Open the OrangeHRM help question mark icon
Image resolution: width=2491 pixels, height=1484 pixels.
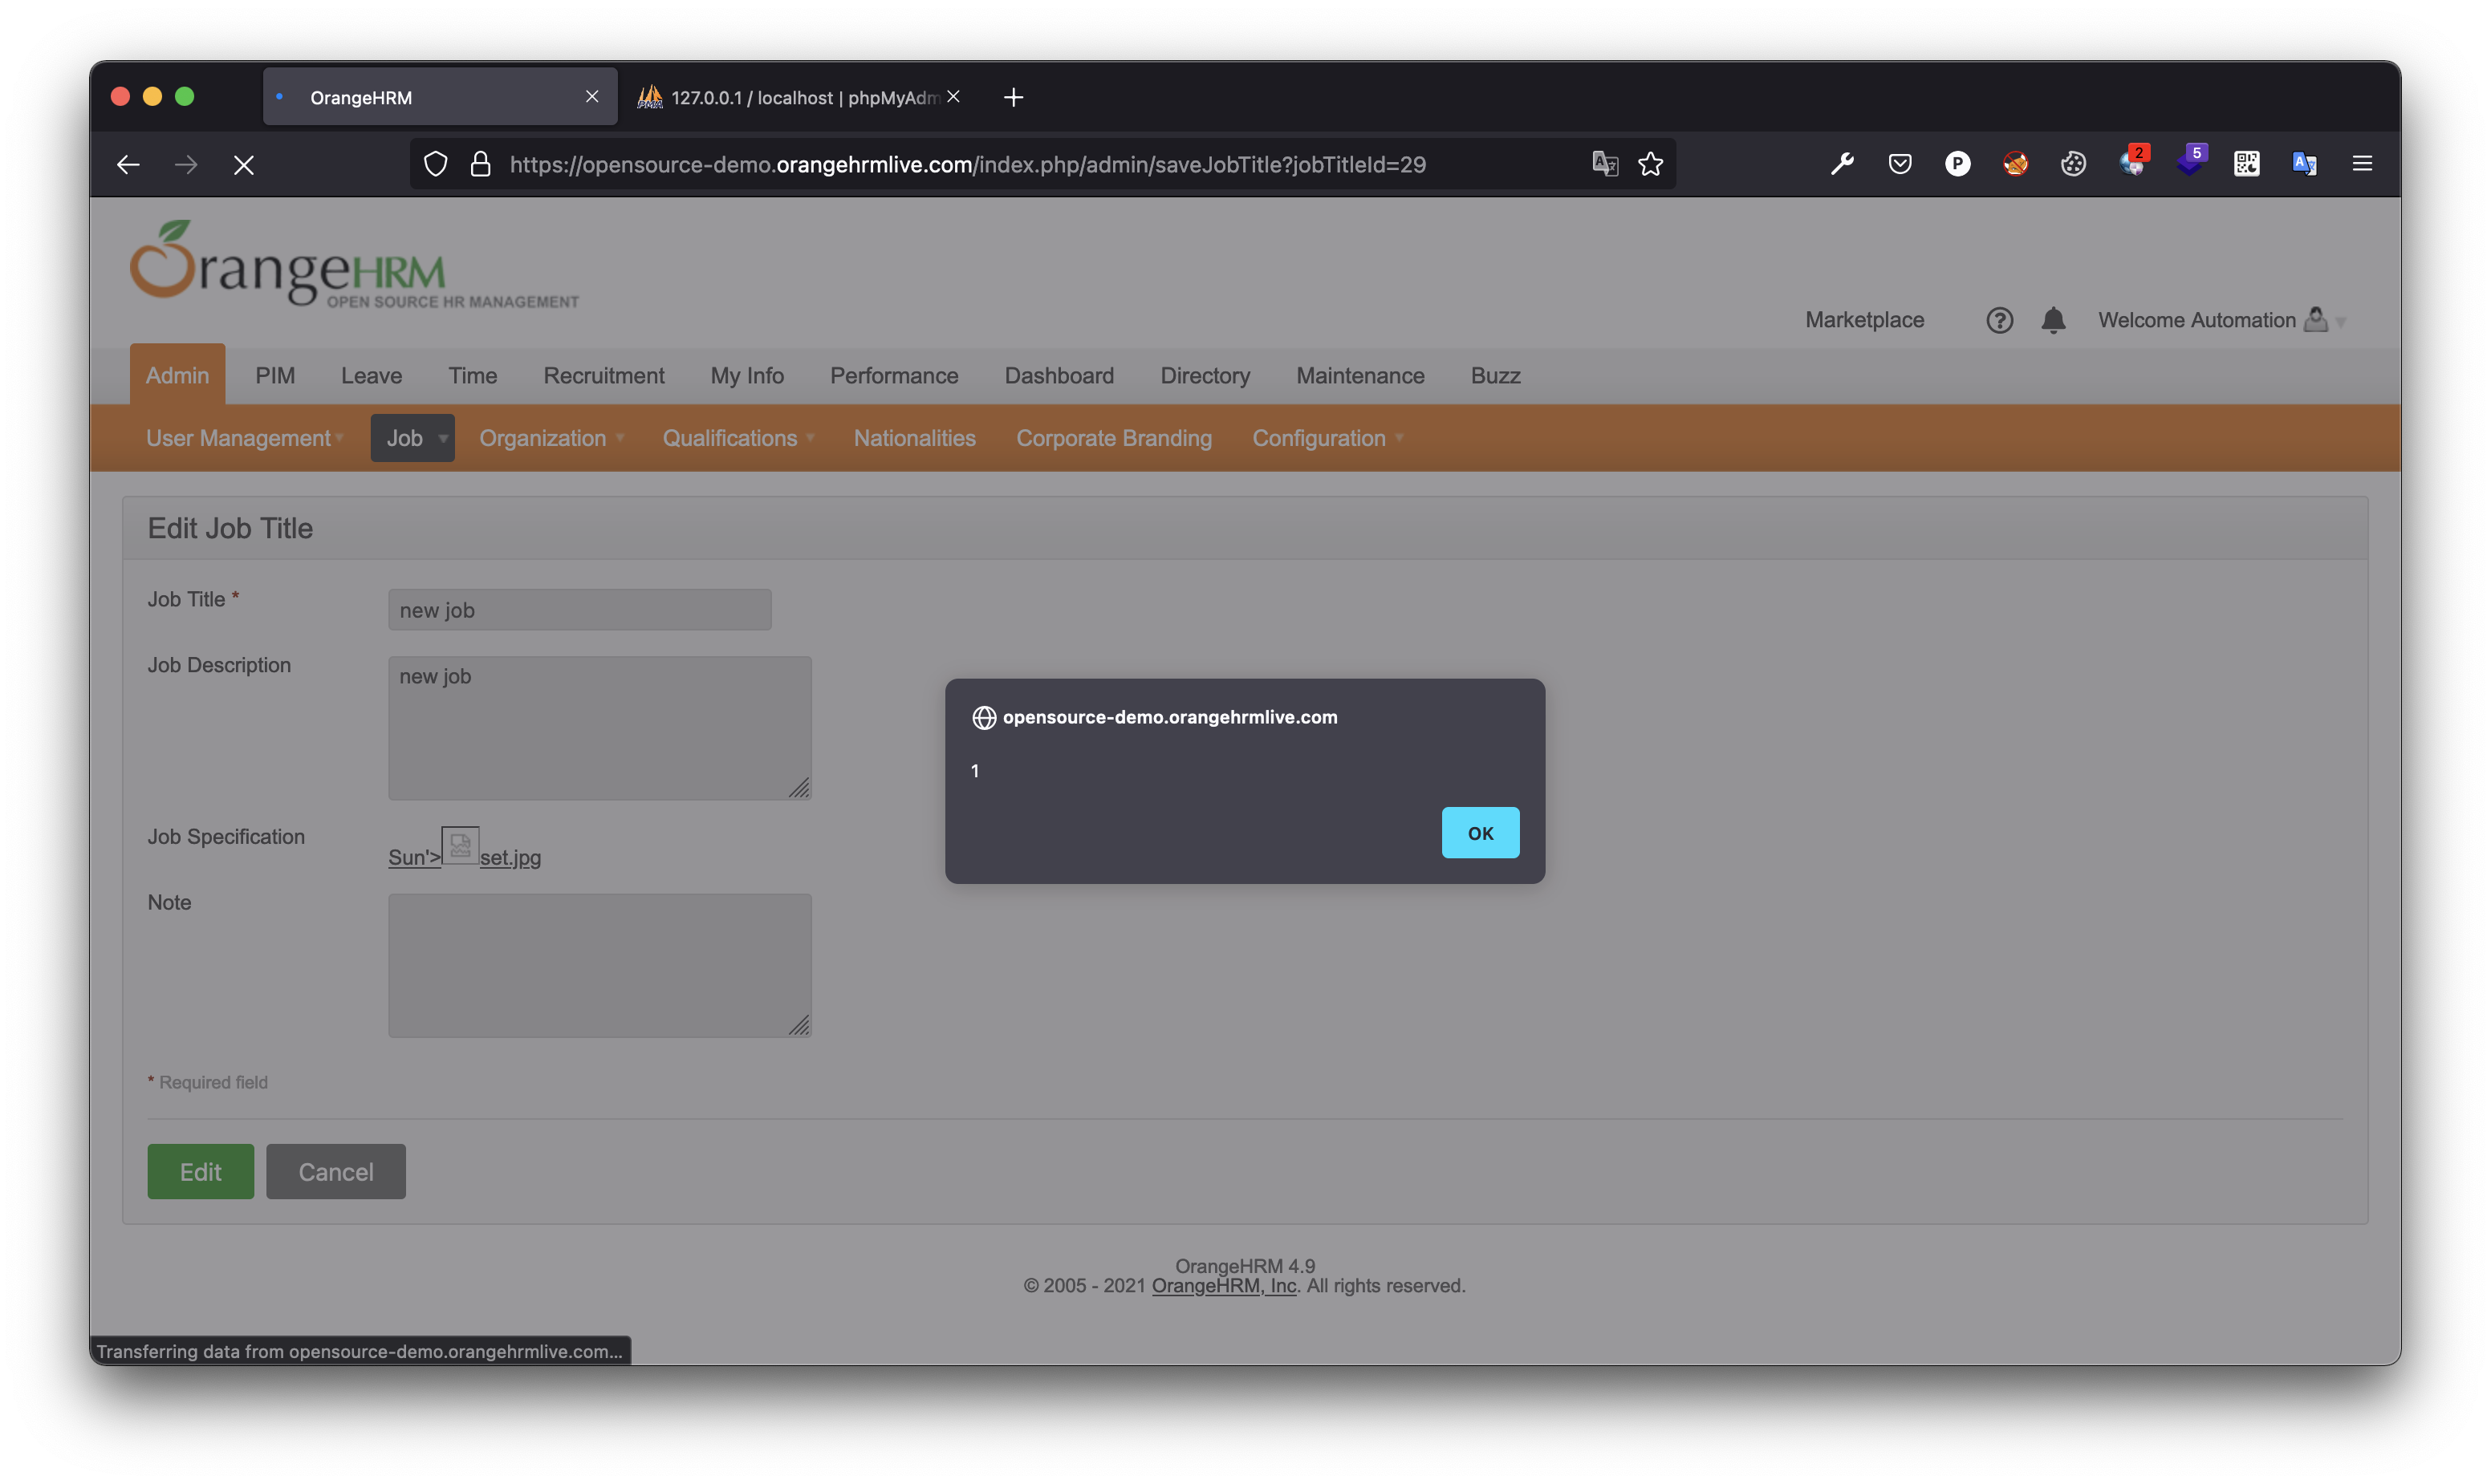point(2000,320)
